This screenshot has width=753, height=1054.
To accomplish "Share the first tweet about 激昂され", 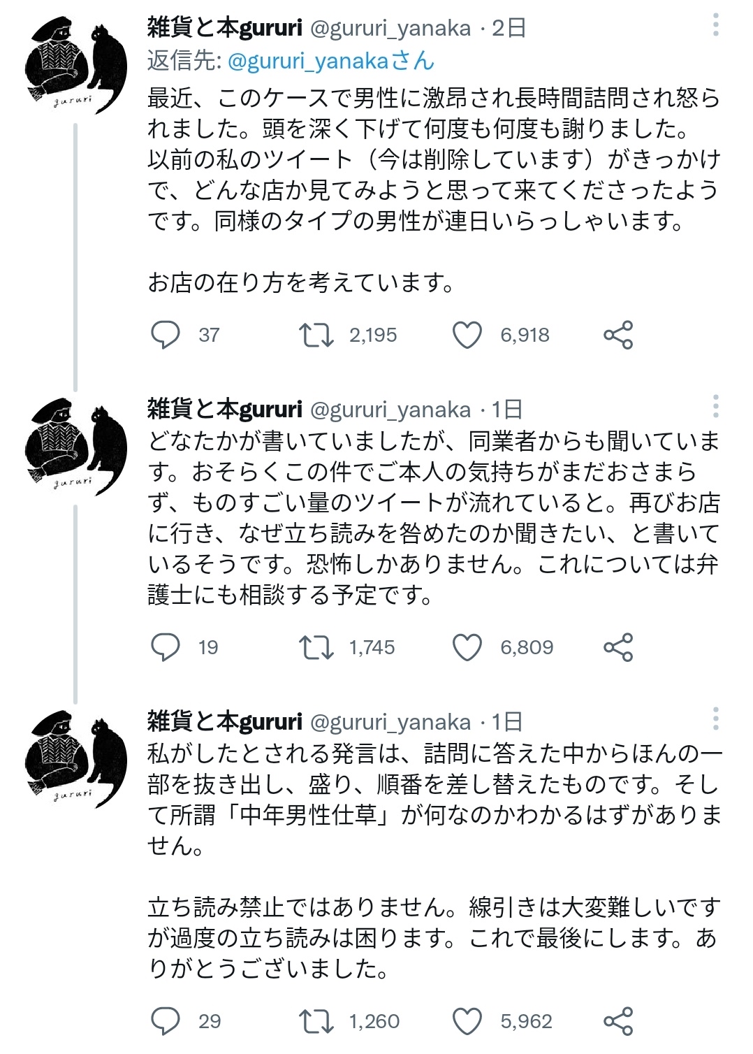I will click(618, 335).
